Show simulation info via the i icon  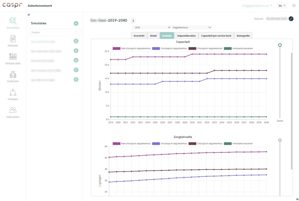click(x=133, y=20)
